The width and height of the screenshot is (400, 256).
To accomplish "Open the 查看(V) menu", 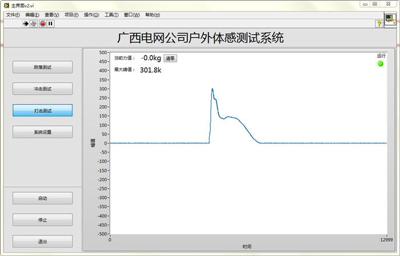I will 52,15.
